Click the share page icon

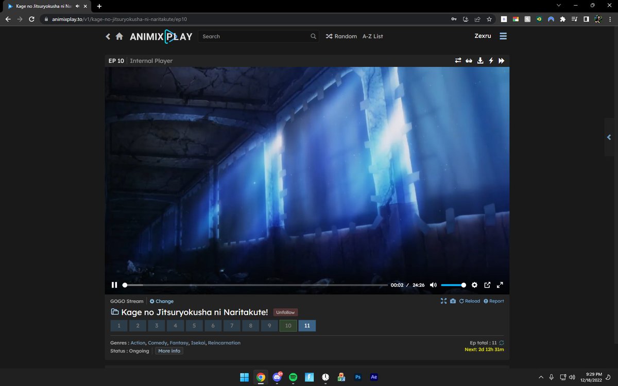coord(477,19)
